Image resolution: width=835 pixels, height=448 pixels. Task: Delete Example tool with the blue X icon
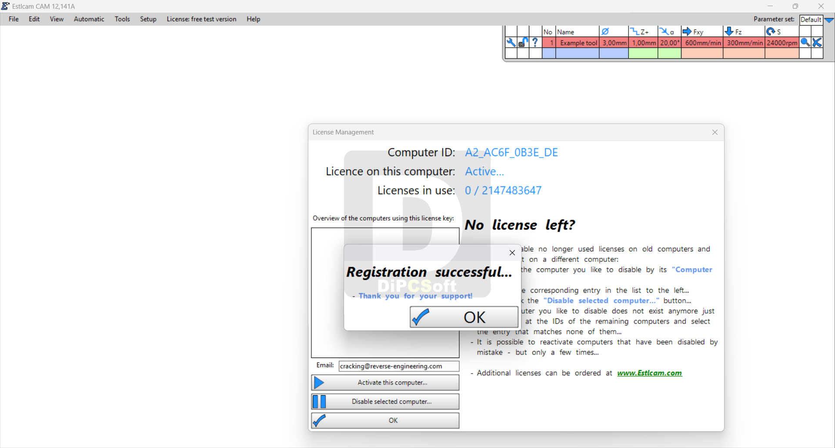(x=817, y=43)
